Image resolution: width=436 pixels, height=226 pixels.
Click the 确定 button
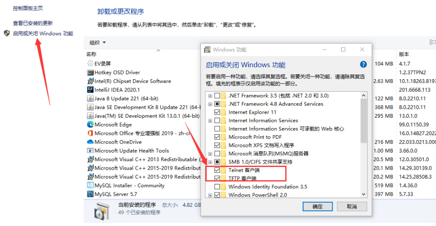(317, 207)
